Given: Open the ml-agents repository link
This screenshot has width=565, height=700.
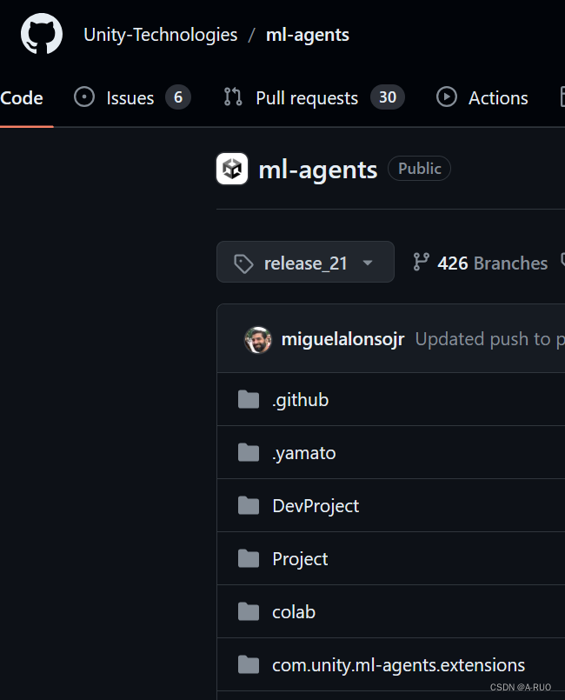Looking at the screenshot, I should point(307,35).
